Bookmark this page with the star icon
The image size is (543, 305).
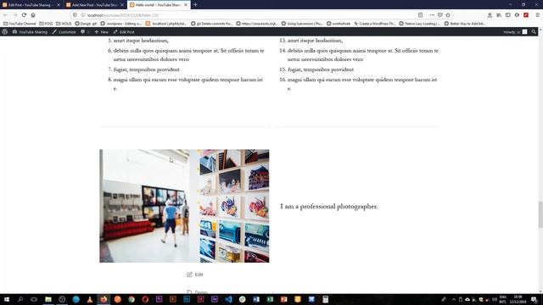coord(448,15)
